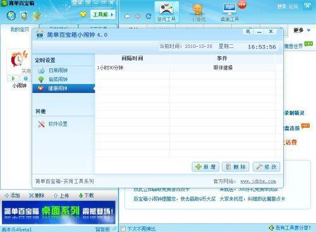
Task: Click the 话费 orange link
Action: (x=290, y=142)
